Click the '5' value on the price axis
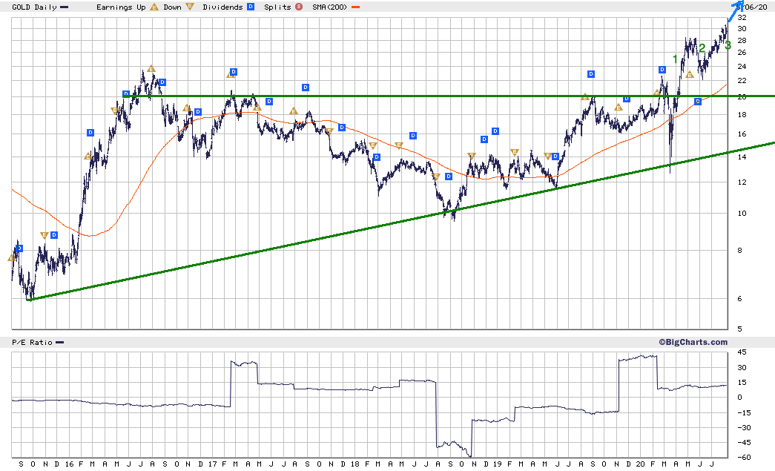 coord(740,329)
